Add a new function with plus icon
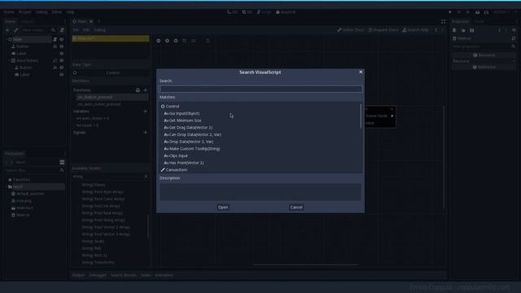This screenshot has width=521, height=293. 145,90
